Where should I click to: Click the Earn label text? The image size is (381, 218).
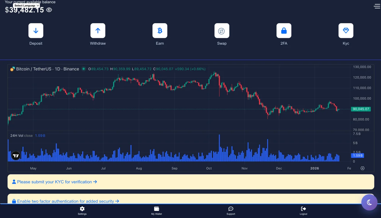[160, 43]
